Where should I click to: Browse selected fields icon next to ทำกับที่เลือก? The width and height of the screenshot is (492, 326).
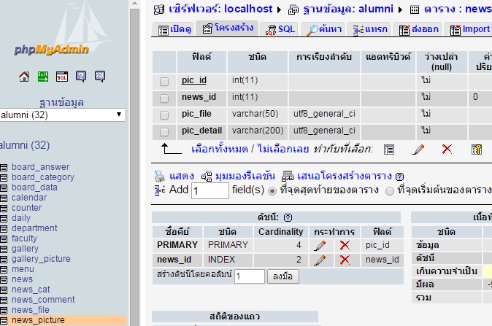389,150
